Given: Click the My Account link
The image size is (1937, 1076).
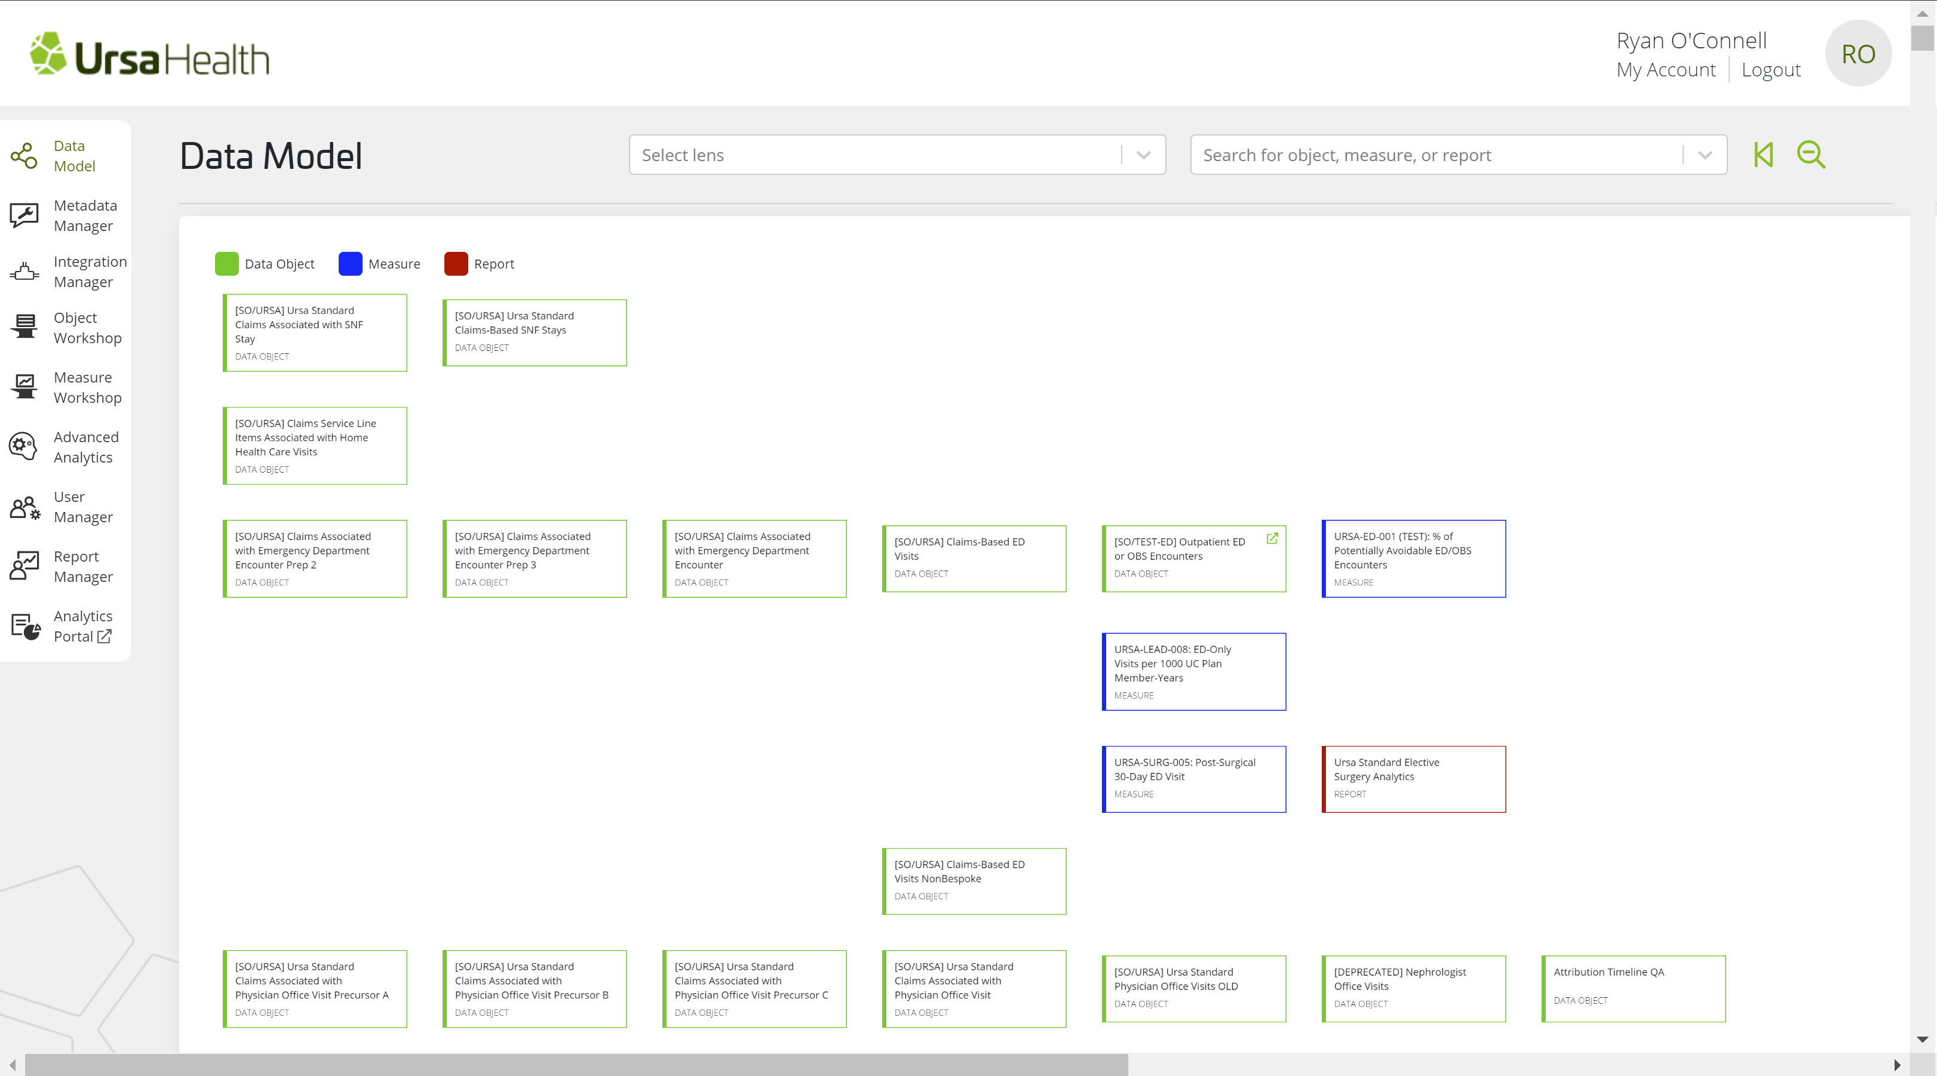Looking at the screenshot, I should tap(1666, 70).
